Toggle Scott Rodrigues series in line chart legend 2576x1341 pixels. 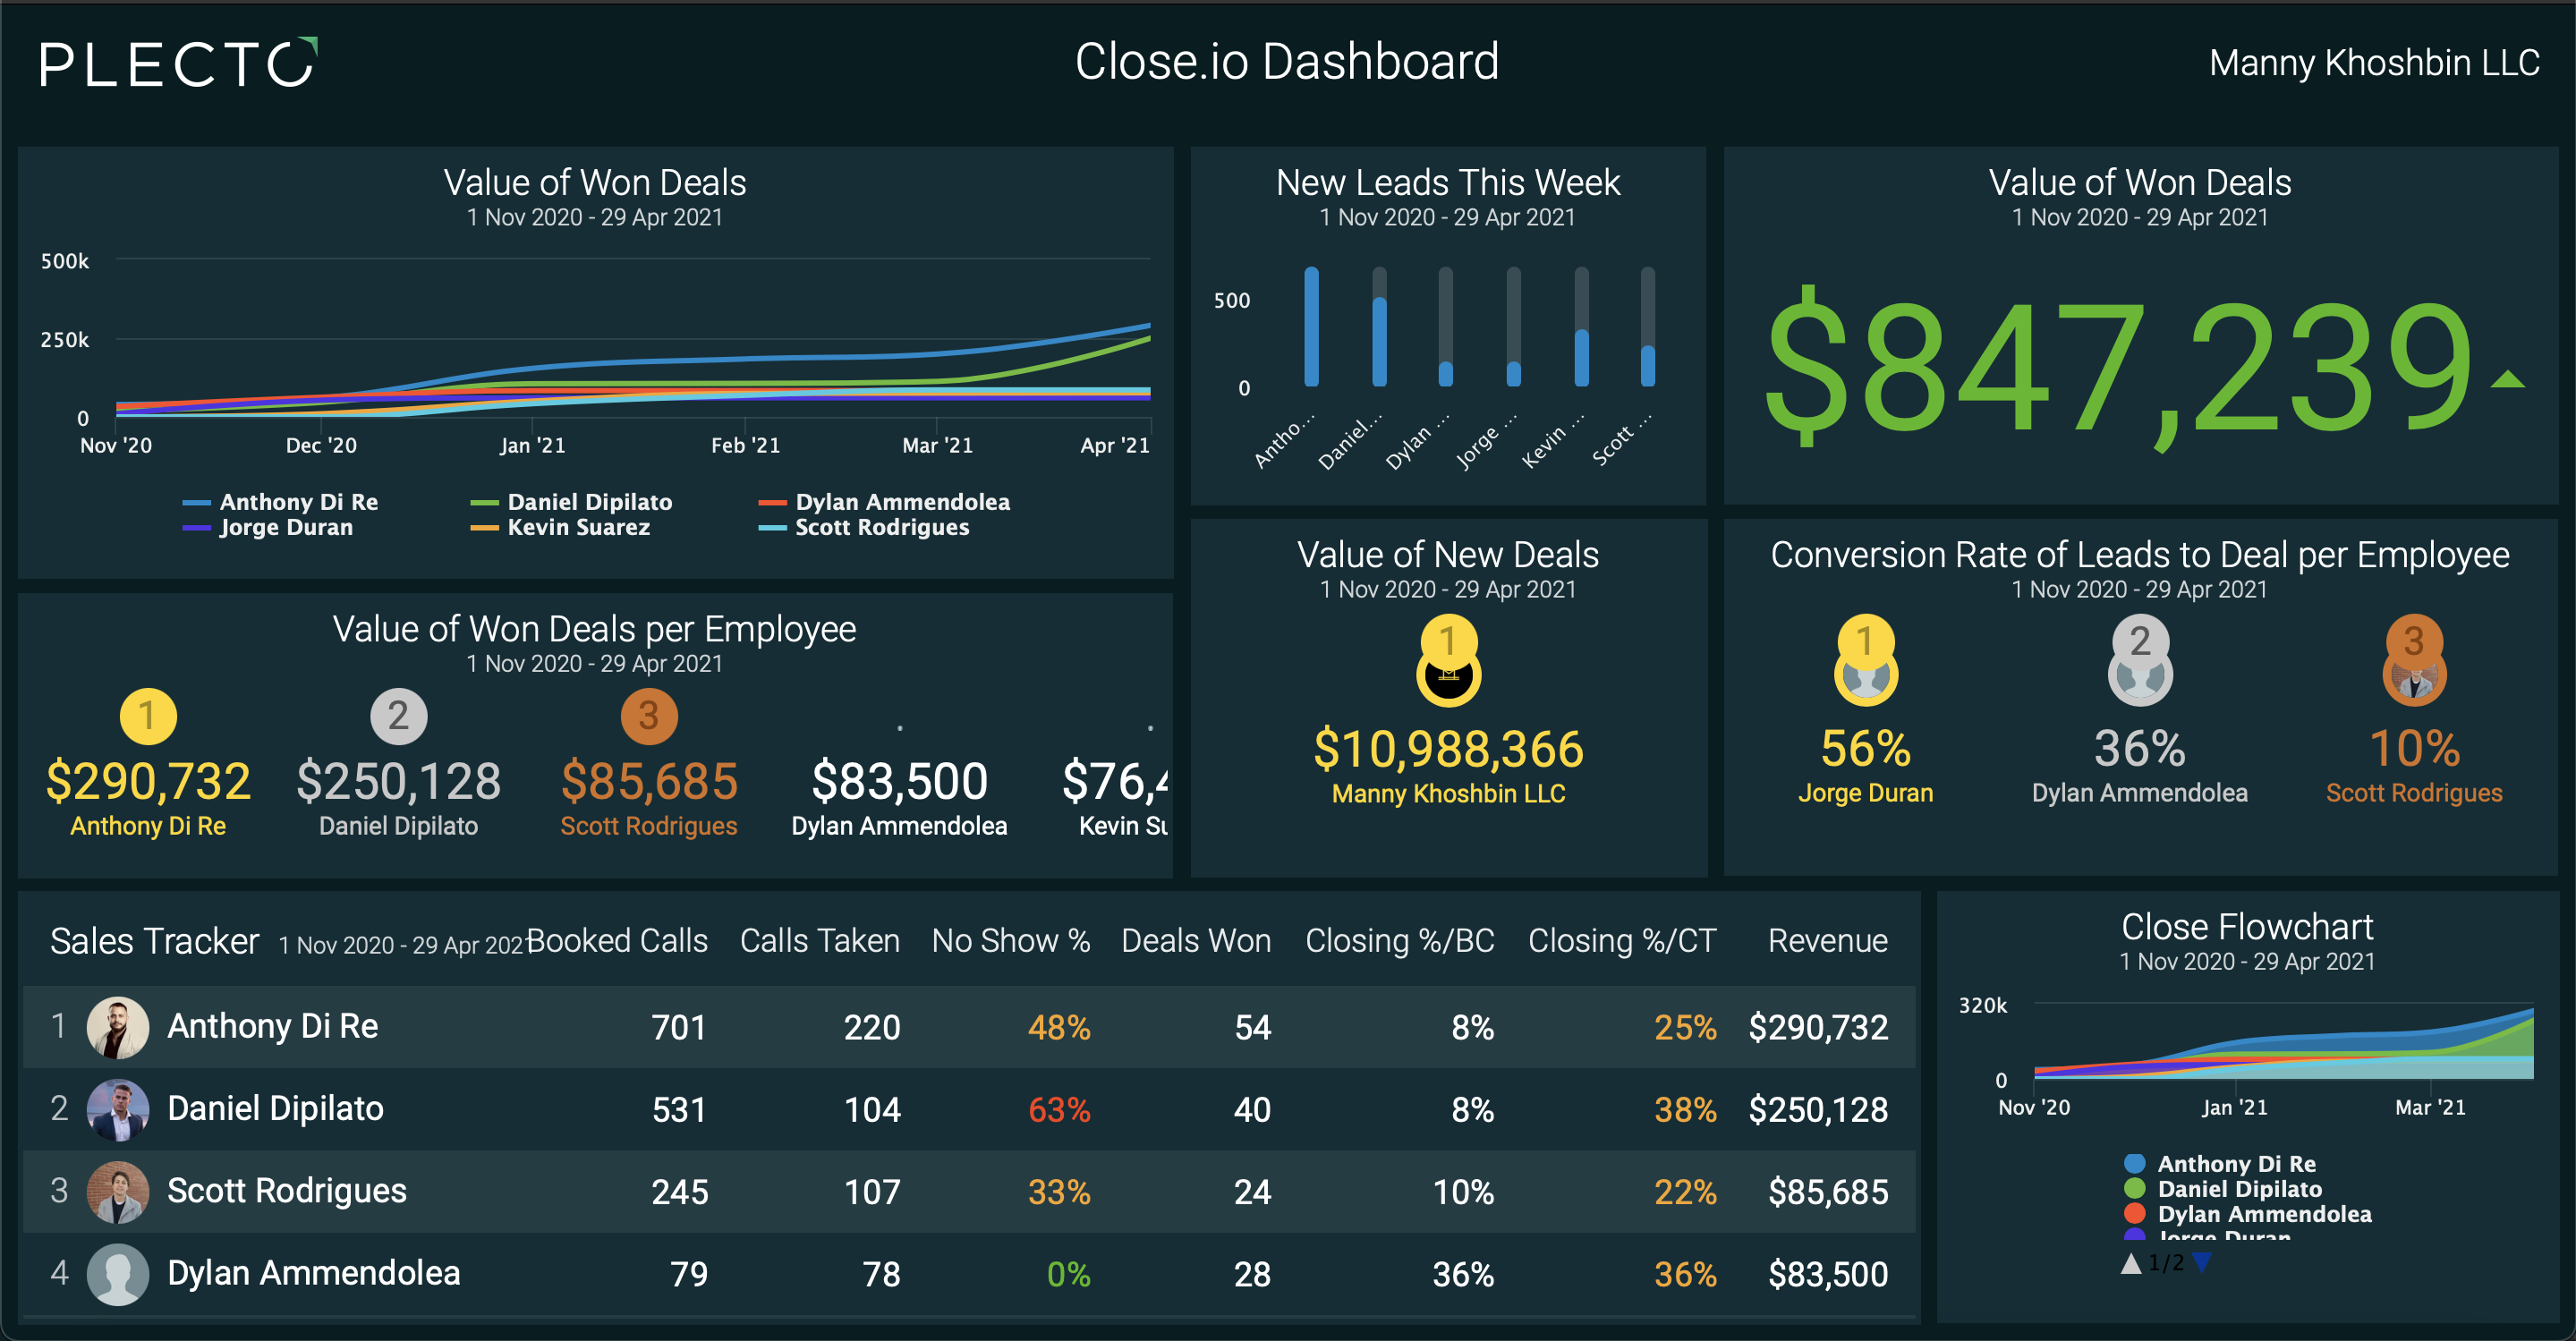(x=864, y=527)
